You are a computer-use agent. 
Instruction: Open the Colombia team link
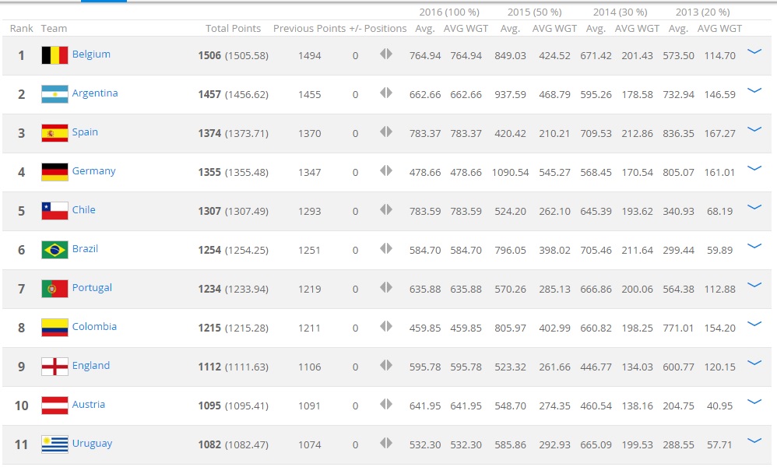pyautogui.click(x=95, y=326)
